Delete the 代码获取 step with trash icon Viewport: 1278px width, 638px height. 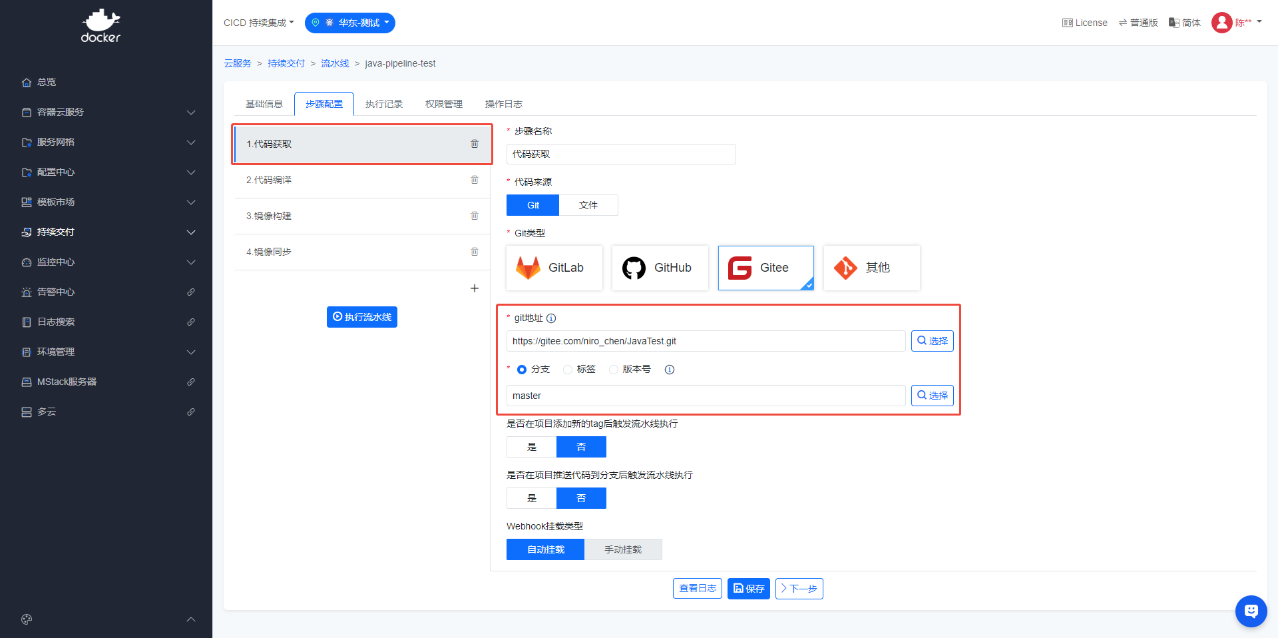point(475,144)
